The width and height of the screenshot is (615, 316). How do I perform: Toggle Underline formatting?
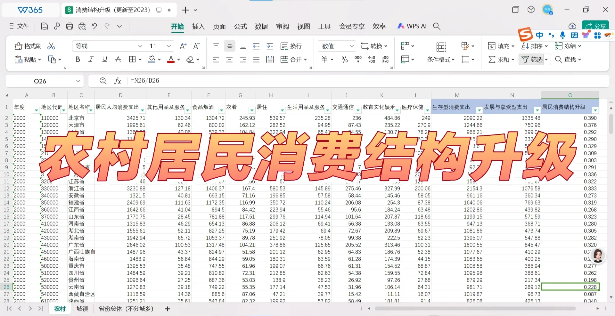click(x=104, y=59)
